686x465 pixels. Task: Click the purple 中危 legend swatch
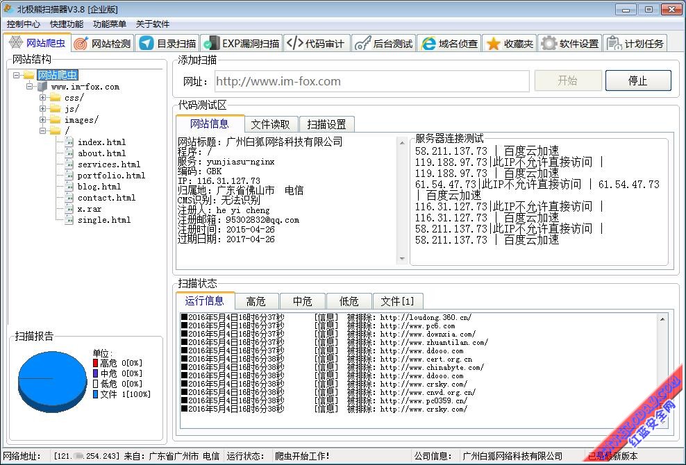pos(95,373)
